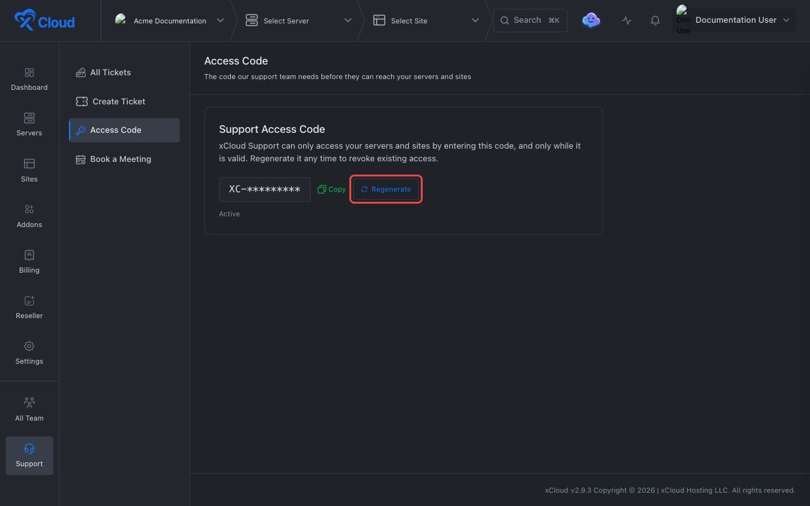810x506 pixels.
Task: Expand the Documentation User account menu
Action: point(734,20)
